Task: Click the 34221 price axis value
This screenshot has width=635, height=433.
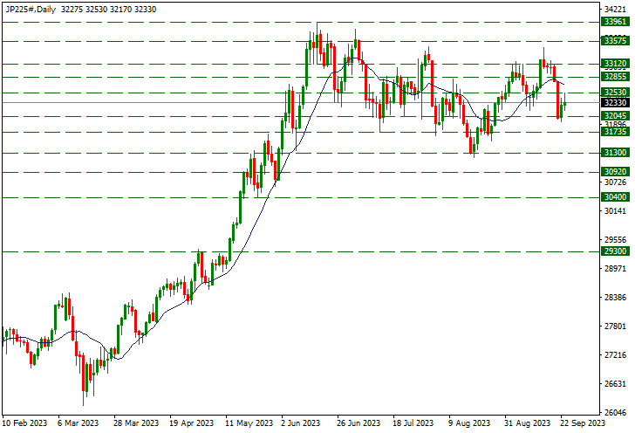Action: 615,10
